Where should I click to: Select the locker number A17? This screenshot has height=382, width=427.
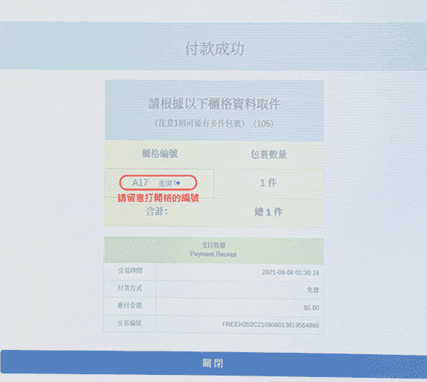coord(140,183)
